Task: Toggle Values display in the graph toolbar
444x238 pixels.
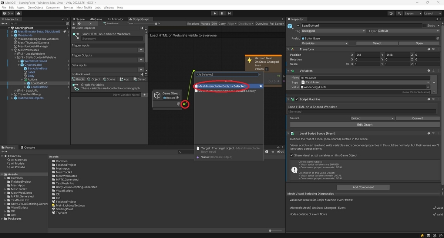Action: pos(205,24)
